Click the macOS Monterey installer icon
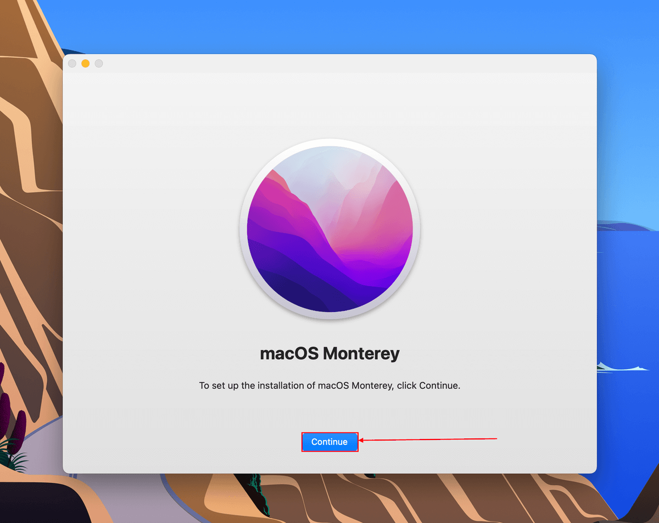Image resolution: width=659 pixels, height=523 pixels. [329, 229]
